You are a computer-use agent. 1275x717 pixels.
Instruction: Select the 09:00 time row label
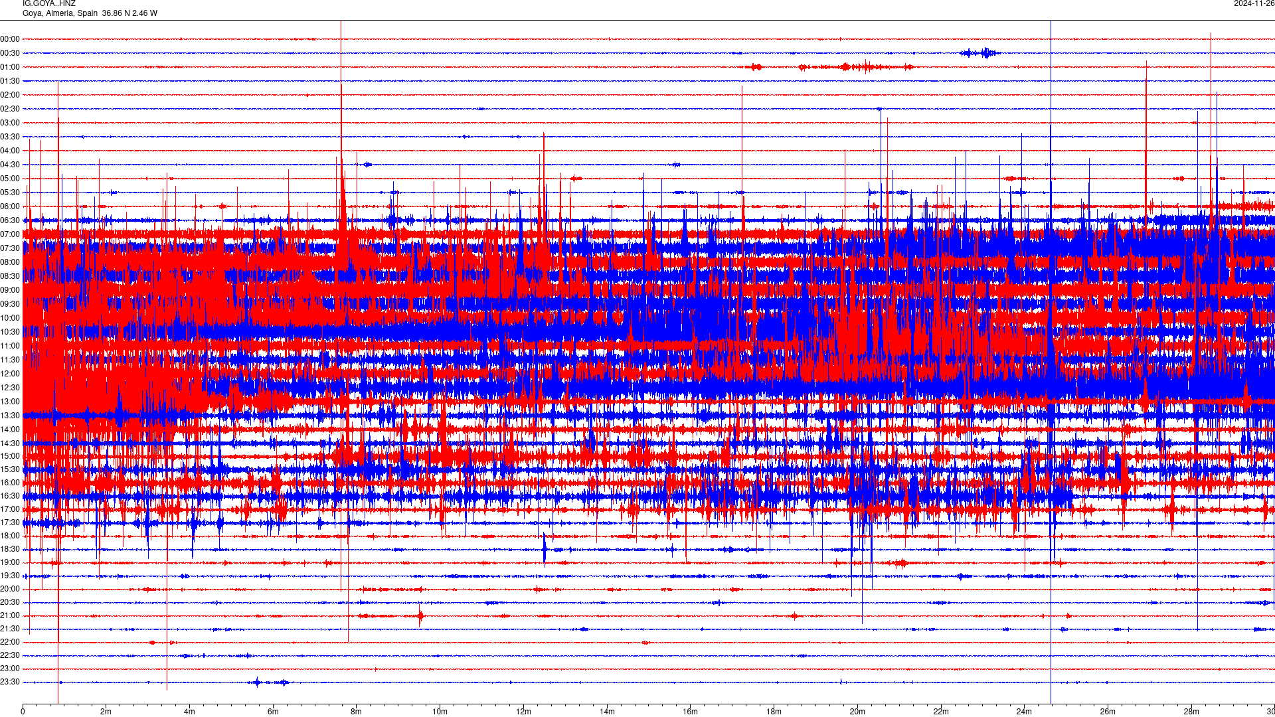(10, 290)
